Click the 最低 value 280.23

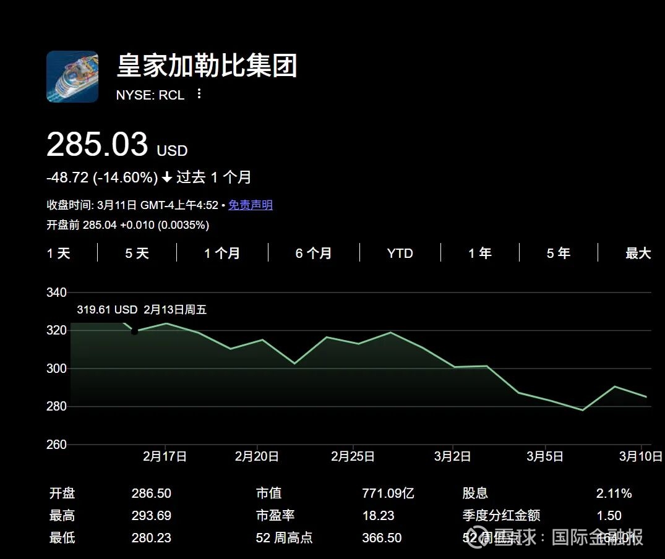(x=152, y=538)
